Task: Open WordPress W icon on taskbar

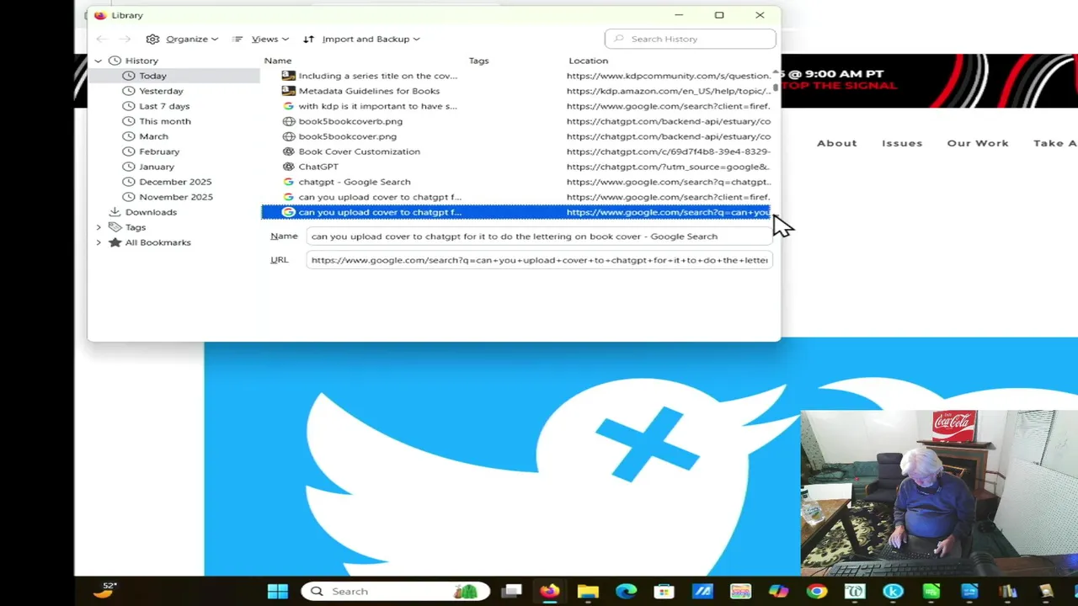Action: pyautogui.click(x=855, y=591)
